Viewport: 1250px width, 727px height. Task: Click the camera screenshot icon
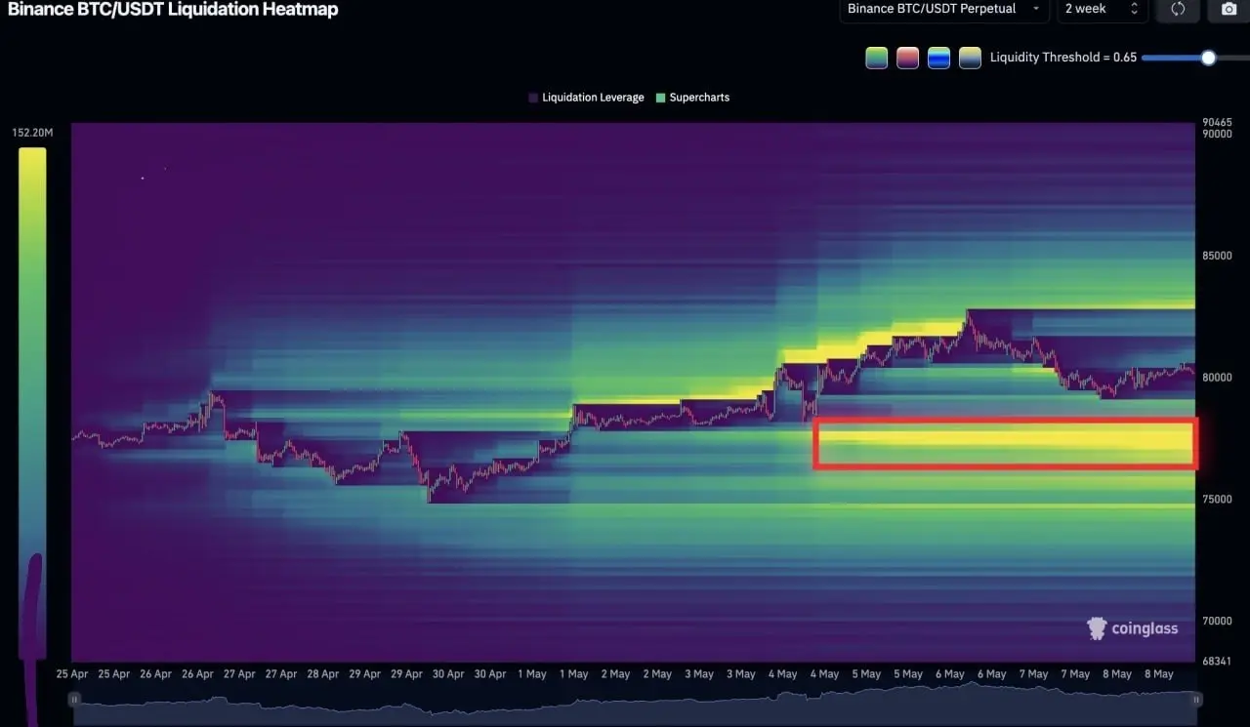(1229, 9)
